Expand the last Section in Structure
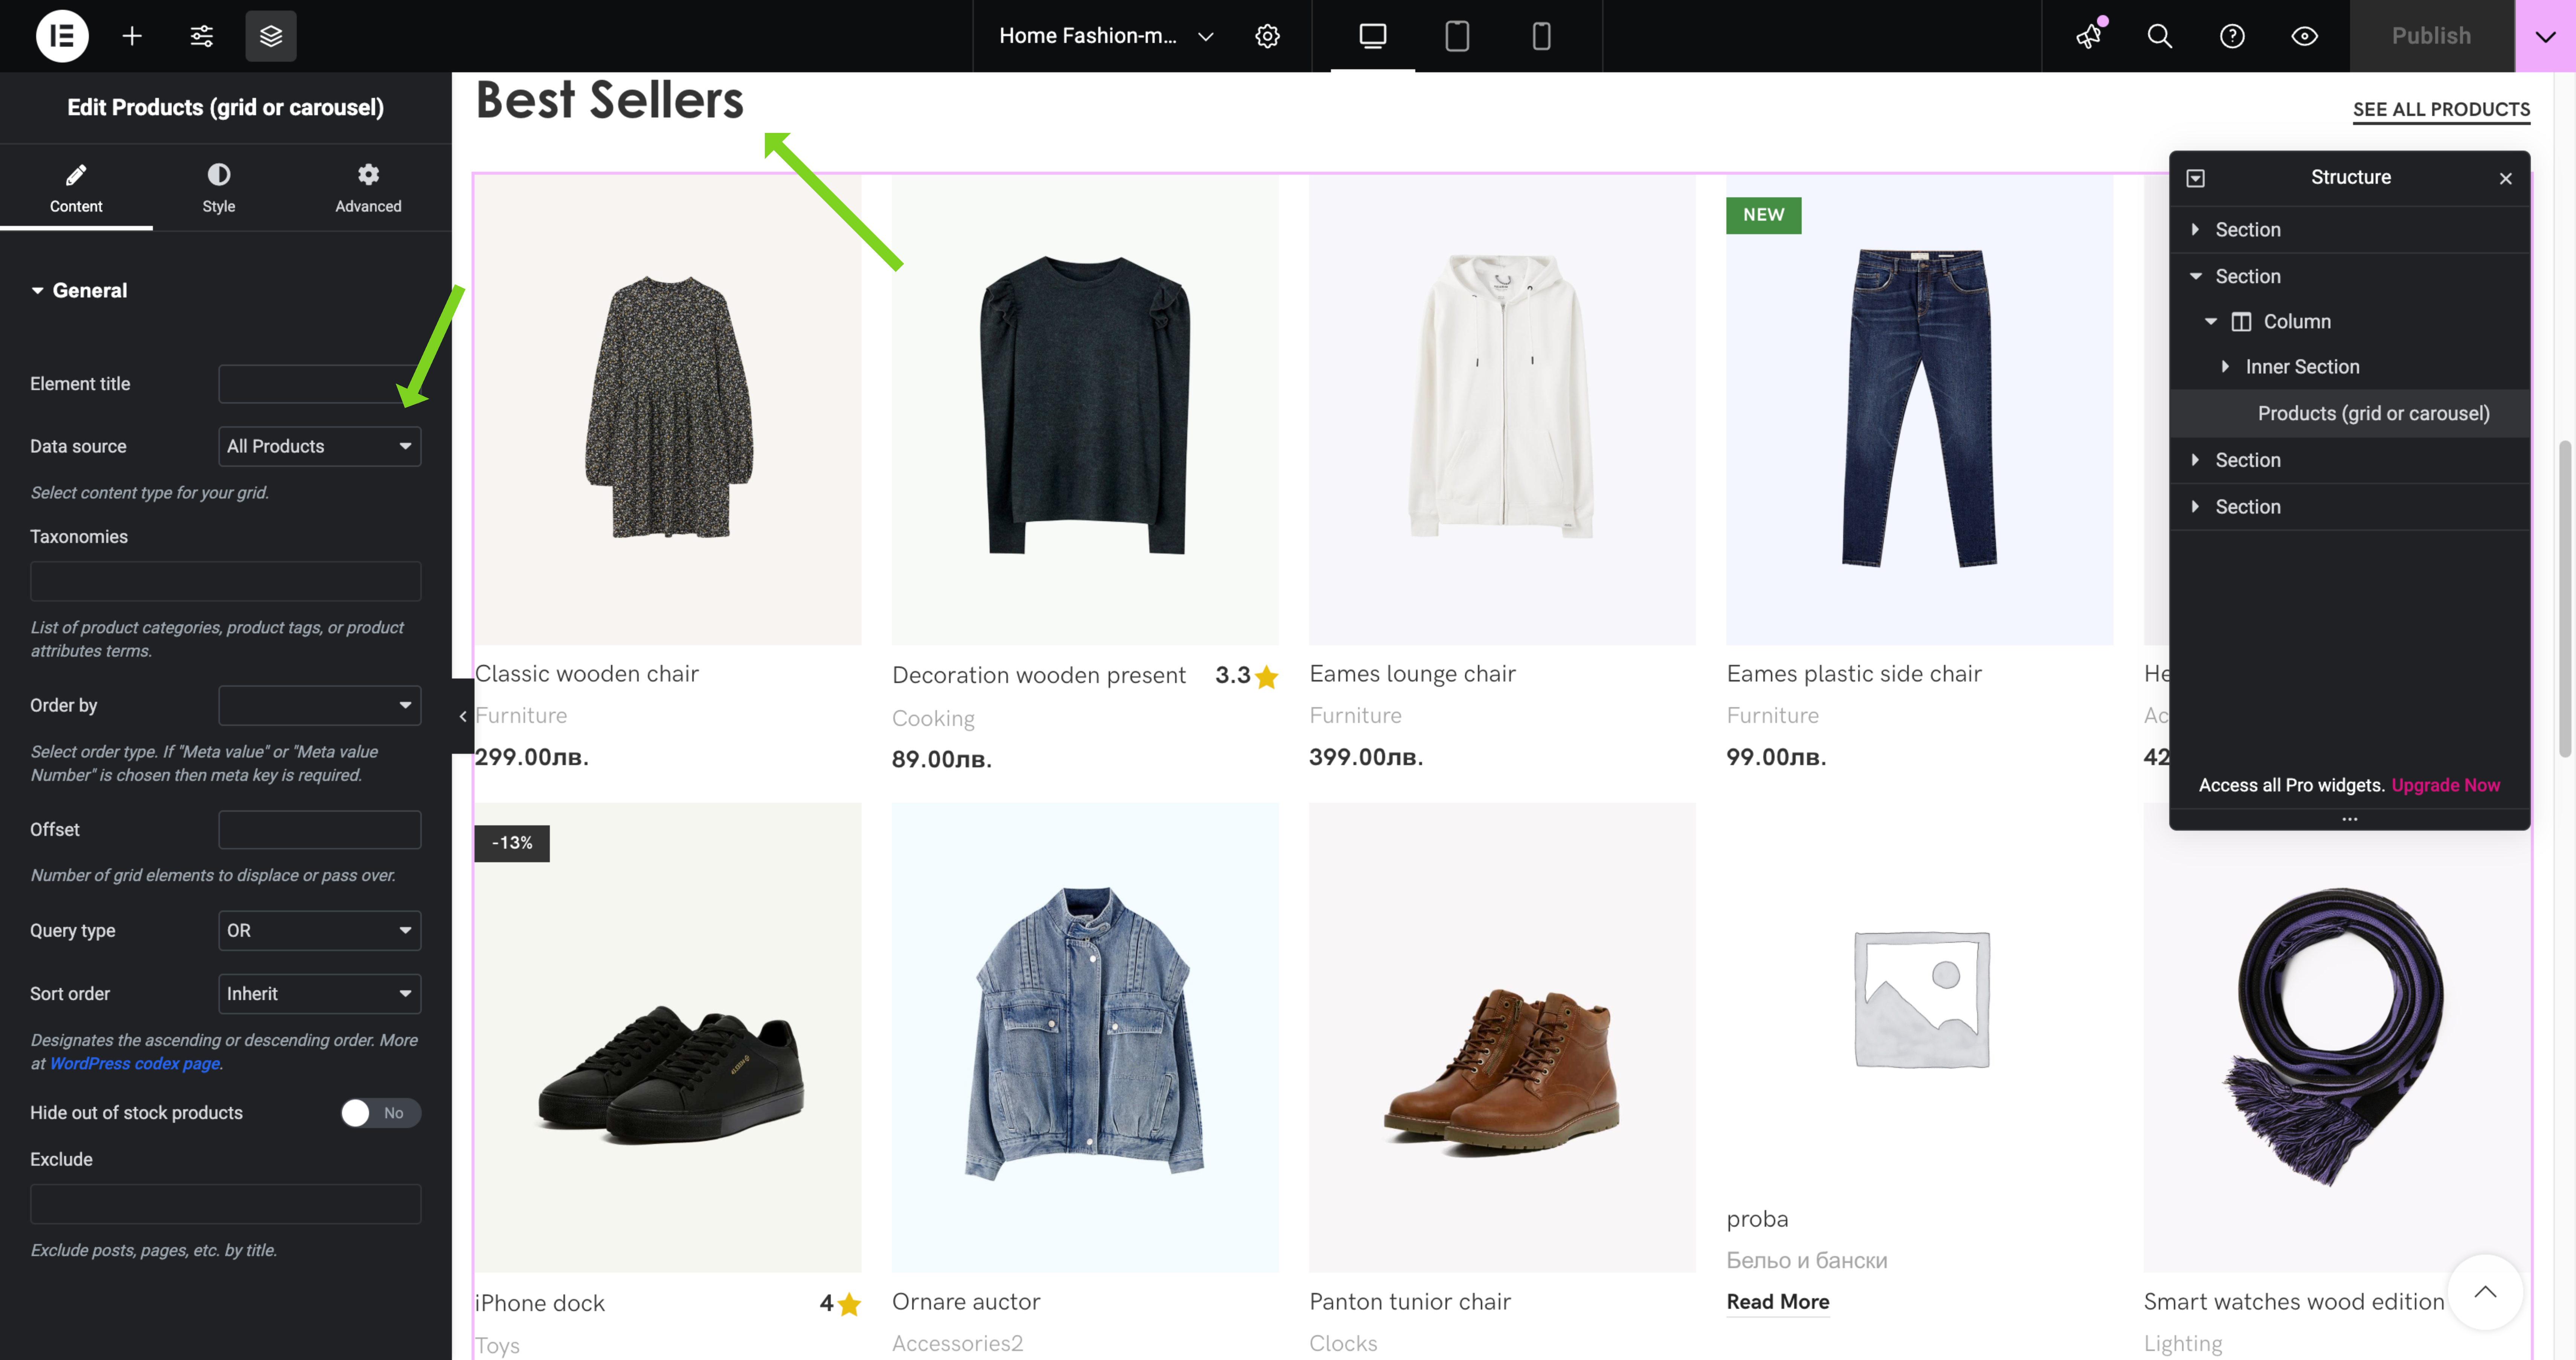Screen dimensions: 2576x1360 [2195, 507]
